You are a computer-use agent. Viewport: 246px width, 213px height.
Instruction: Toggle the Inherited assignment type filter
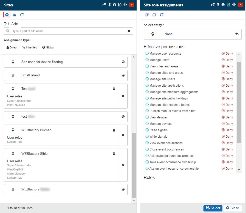30,47
